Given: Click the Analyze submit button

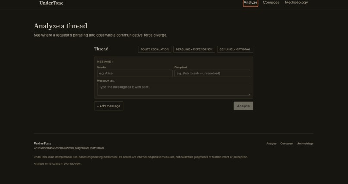Looking at the screenshot, I should [x=243, y=106].
